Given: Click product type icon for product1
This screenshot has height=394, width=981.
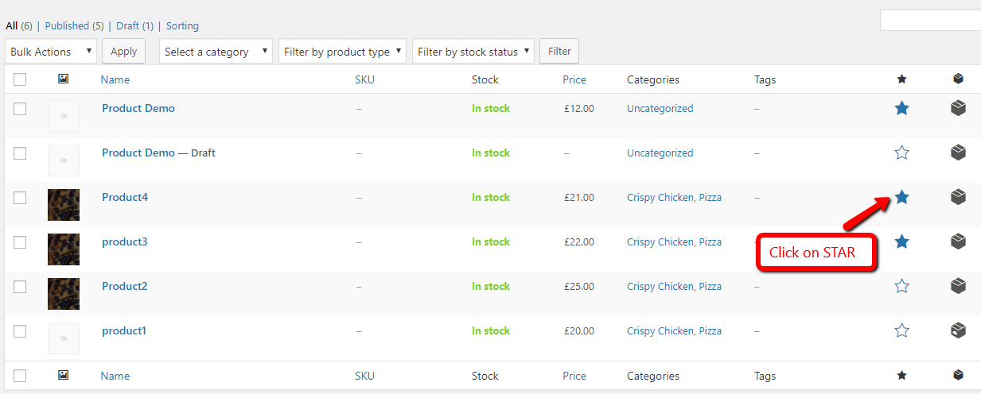Looking at the screenshot, I should [958, 330].
